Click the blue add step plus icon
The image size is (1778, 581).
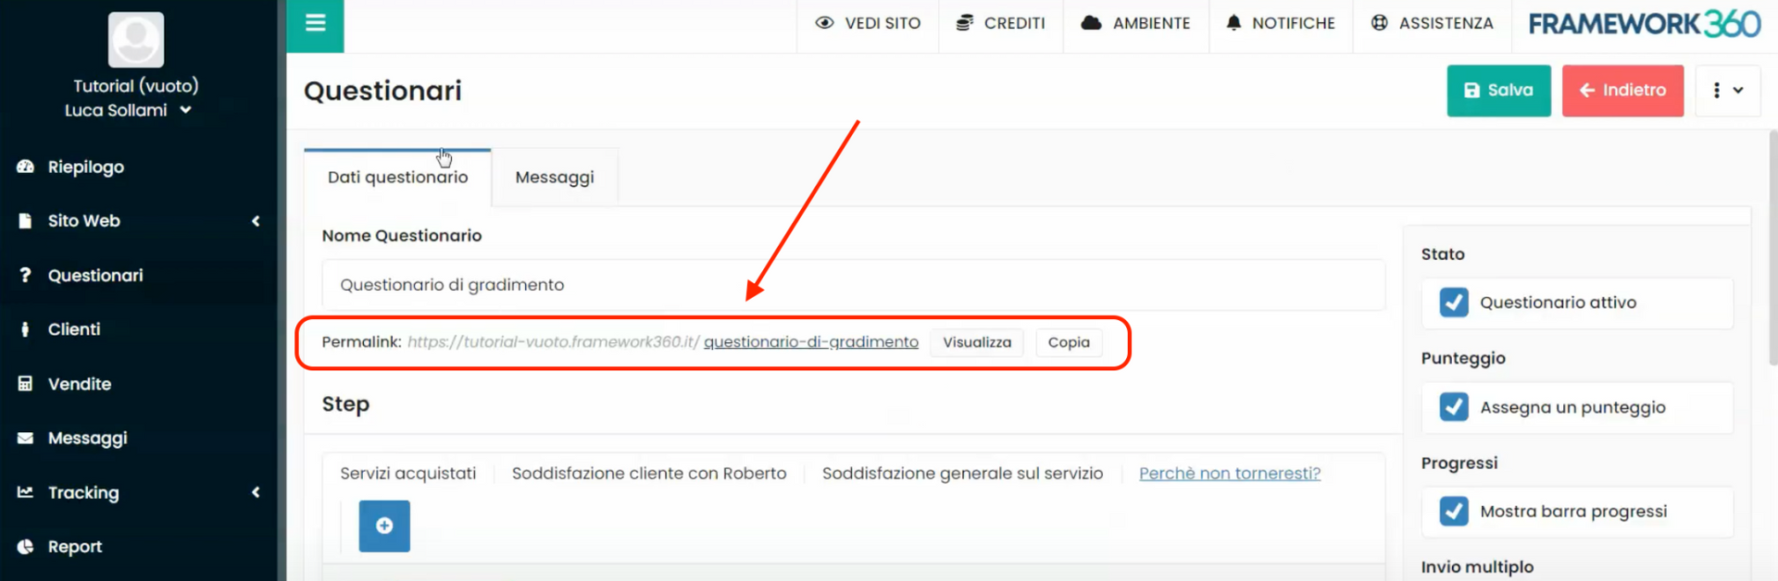point(384,525)
